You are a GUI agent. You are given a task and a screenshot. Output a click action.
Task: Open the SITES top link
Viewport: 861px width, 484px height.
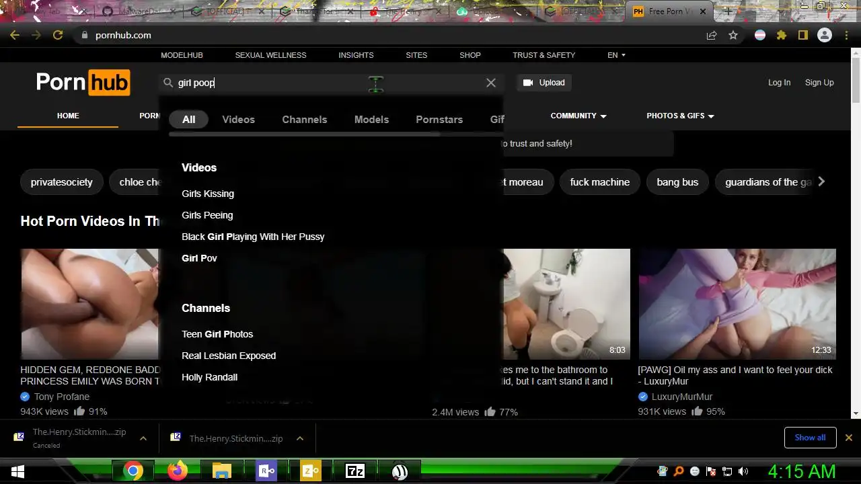(416, 55)
